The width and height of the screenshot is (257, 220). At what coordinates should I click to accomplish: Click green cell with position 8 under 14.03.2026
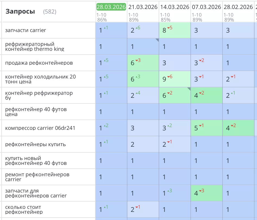[x=175, y=30]
